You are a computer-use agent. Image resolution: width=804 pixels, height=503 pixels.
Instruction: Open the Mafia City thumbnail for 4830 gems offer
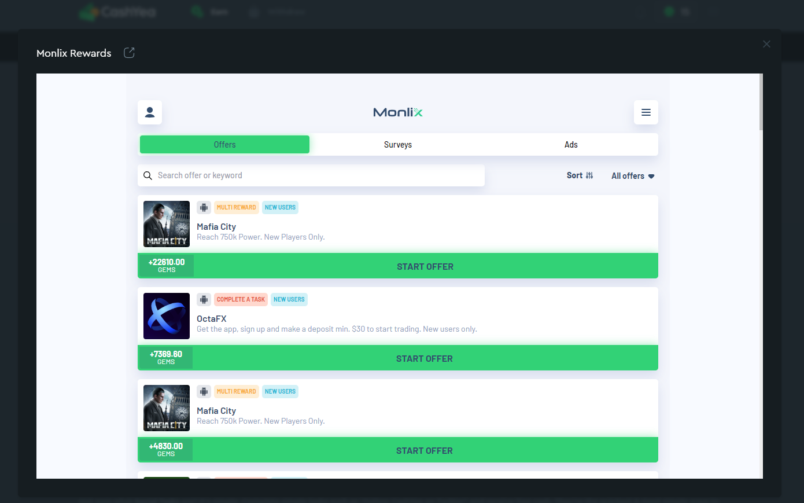pos(167,408)
